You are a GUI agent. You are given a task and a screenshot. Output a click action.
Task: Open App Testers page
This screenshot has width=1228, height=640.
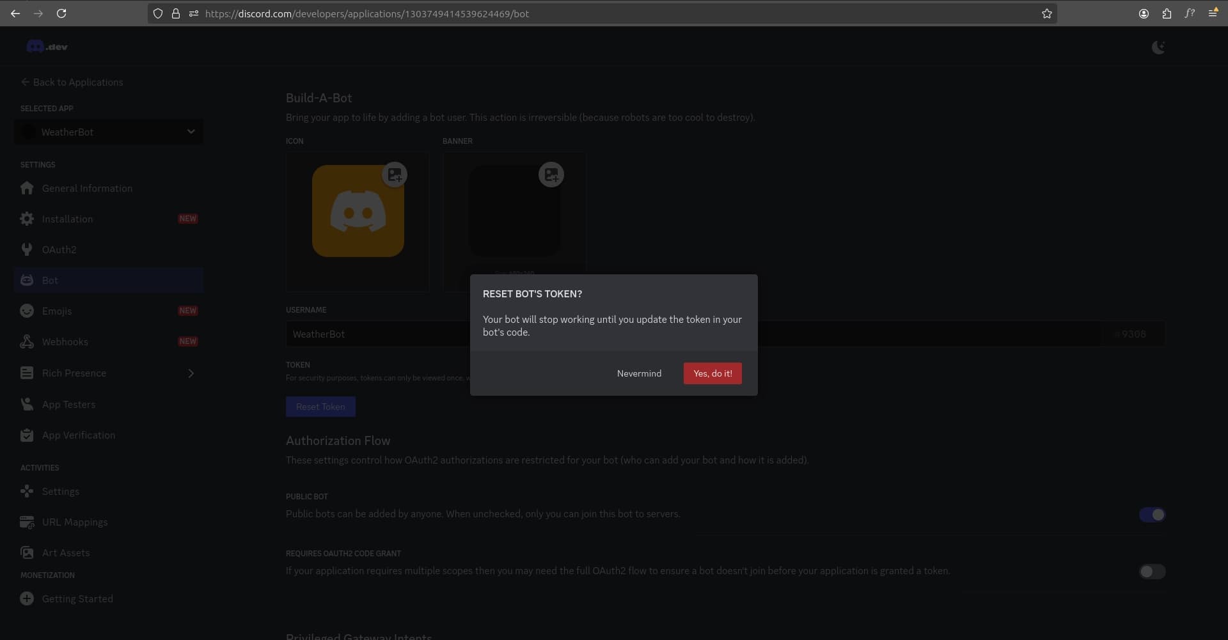pyautogui.click(x=109, y=404)
